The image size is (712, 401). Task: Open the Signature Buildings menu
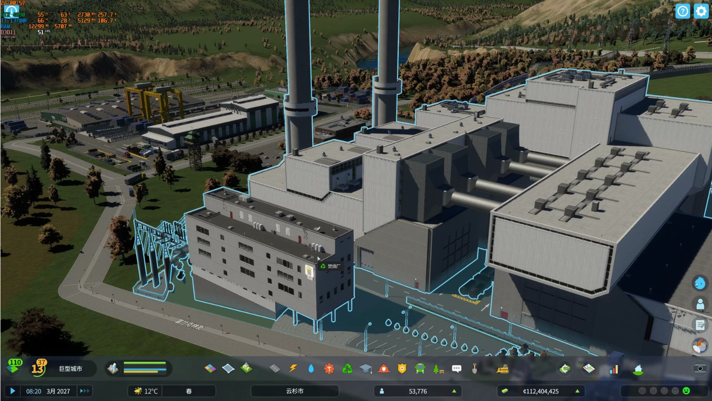click(246, 368)
